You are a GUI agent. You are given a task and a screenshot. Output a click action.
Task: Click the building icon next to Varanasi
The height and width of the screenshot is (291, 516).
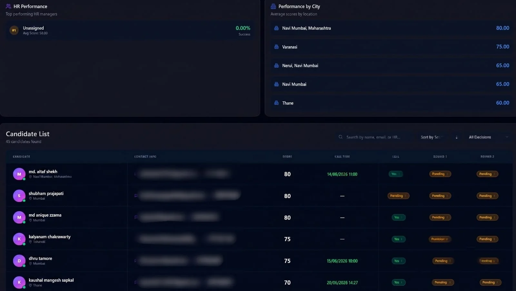(x=276, y=47)
